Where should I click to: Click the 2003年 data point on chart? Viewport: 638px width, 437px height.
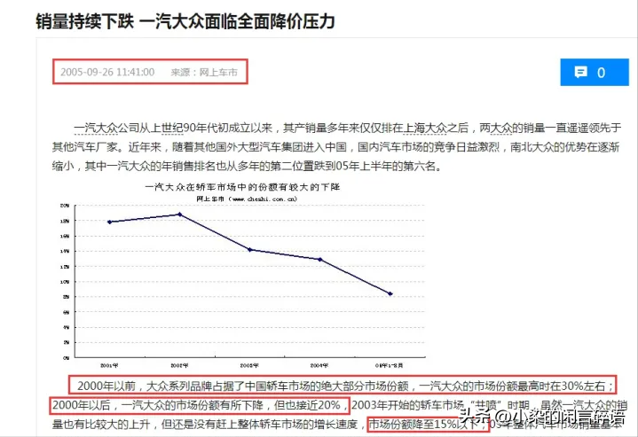(x=250, y=250)
